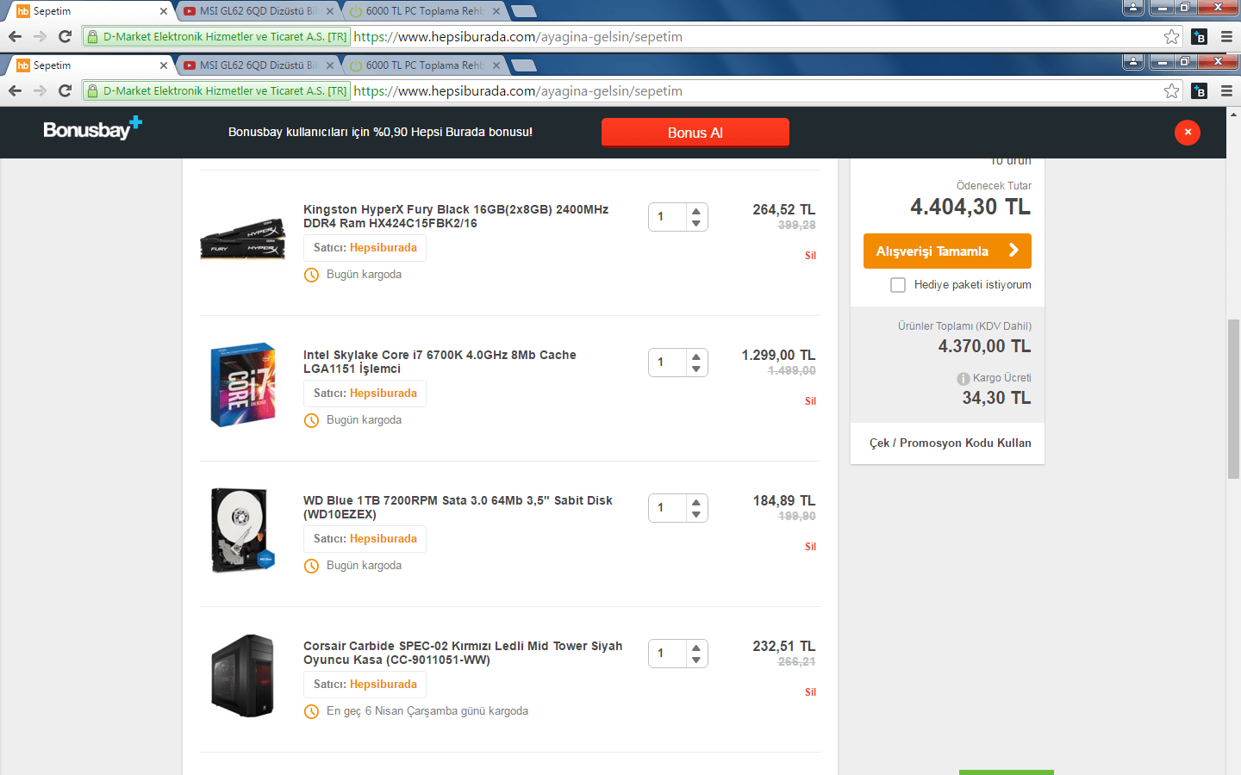
Task: Open the Çek / Promosyon Kodu Kullan link
Action: pos(951,443)
